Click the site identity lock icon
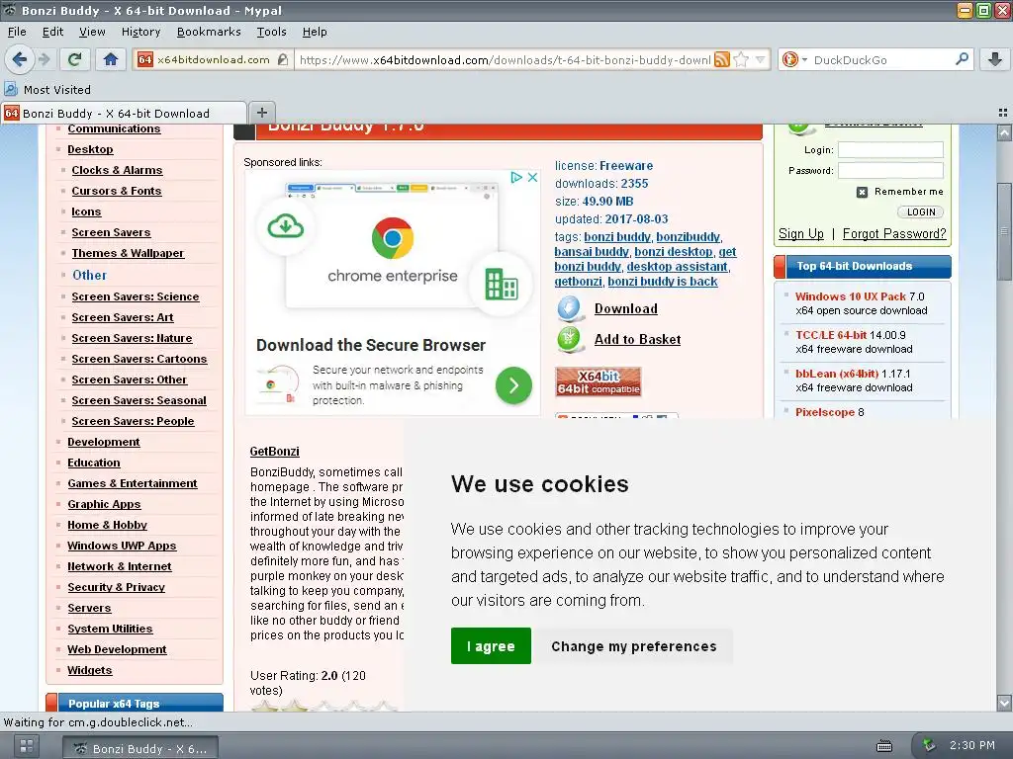Screen dimensions: 1013x759 click(x=282, y=59)
